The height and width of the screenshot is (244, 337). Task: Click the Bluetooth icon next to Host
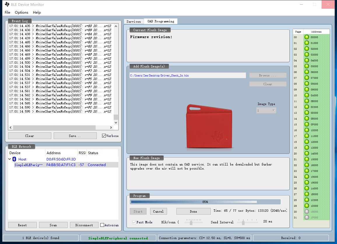[14, 159]
